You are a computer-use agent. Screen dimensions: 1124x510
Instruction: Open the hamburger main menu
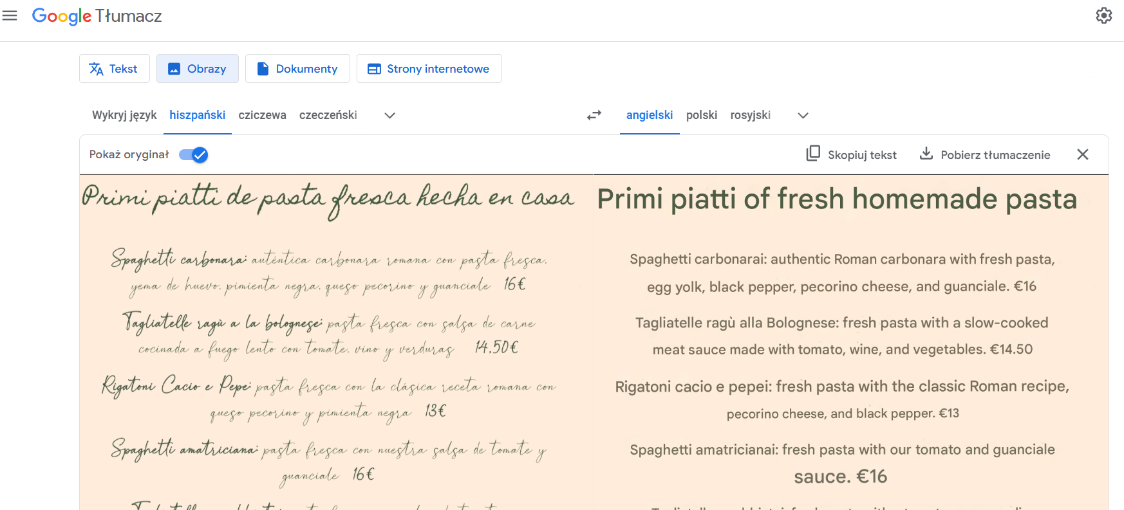click(10, 15)
